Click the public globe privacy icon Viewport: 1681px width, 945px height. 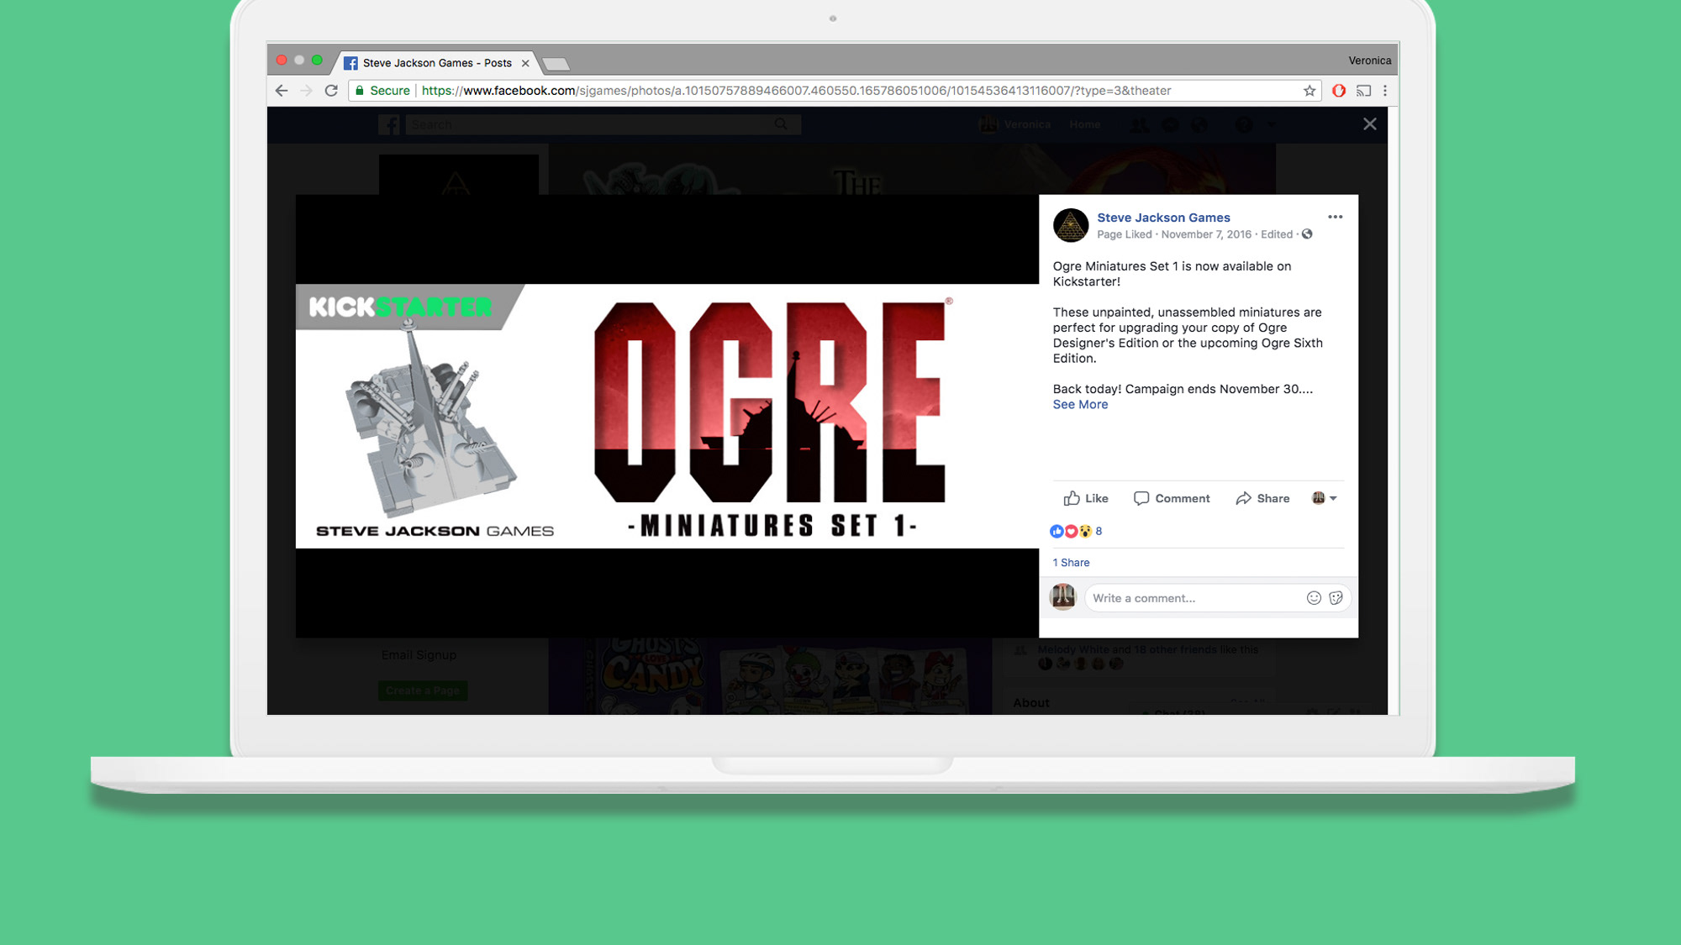click(x=1307, y=234)
